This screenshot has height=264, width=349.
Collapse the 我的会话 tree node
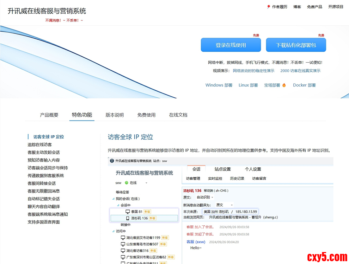click(113, 199)
